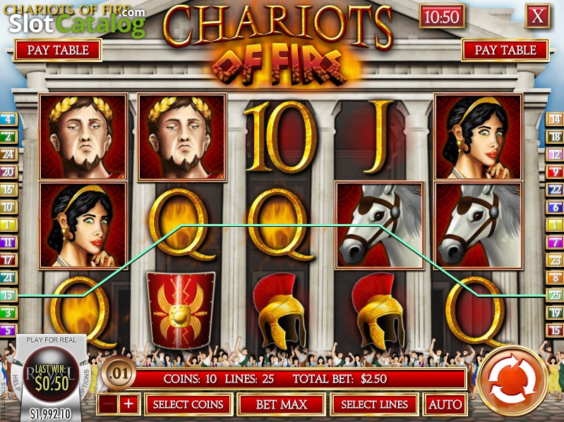564x422 pixels.
Task: Open the right Pay Table
Action: coord(505,50)
